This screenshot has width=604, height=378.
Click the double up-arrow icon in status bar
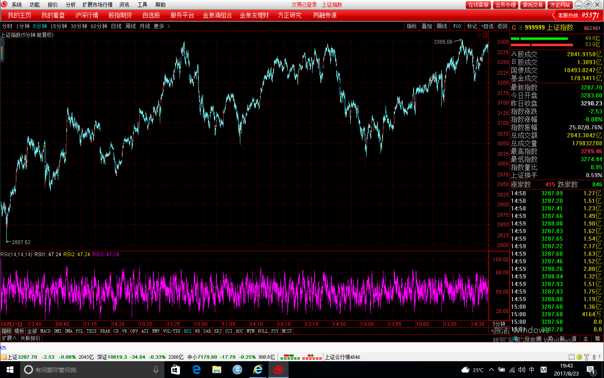click(594, 357)
